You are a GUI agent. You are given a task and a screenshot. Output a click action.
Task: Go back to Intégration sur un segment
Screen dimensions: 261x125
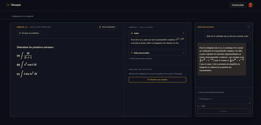coord(22,16)
